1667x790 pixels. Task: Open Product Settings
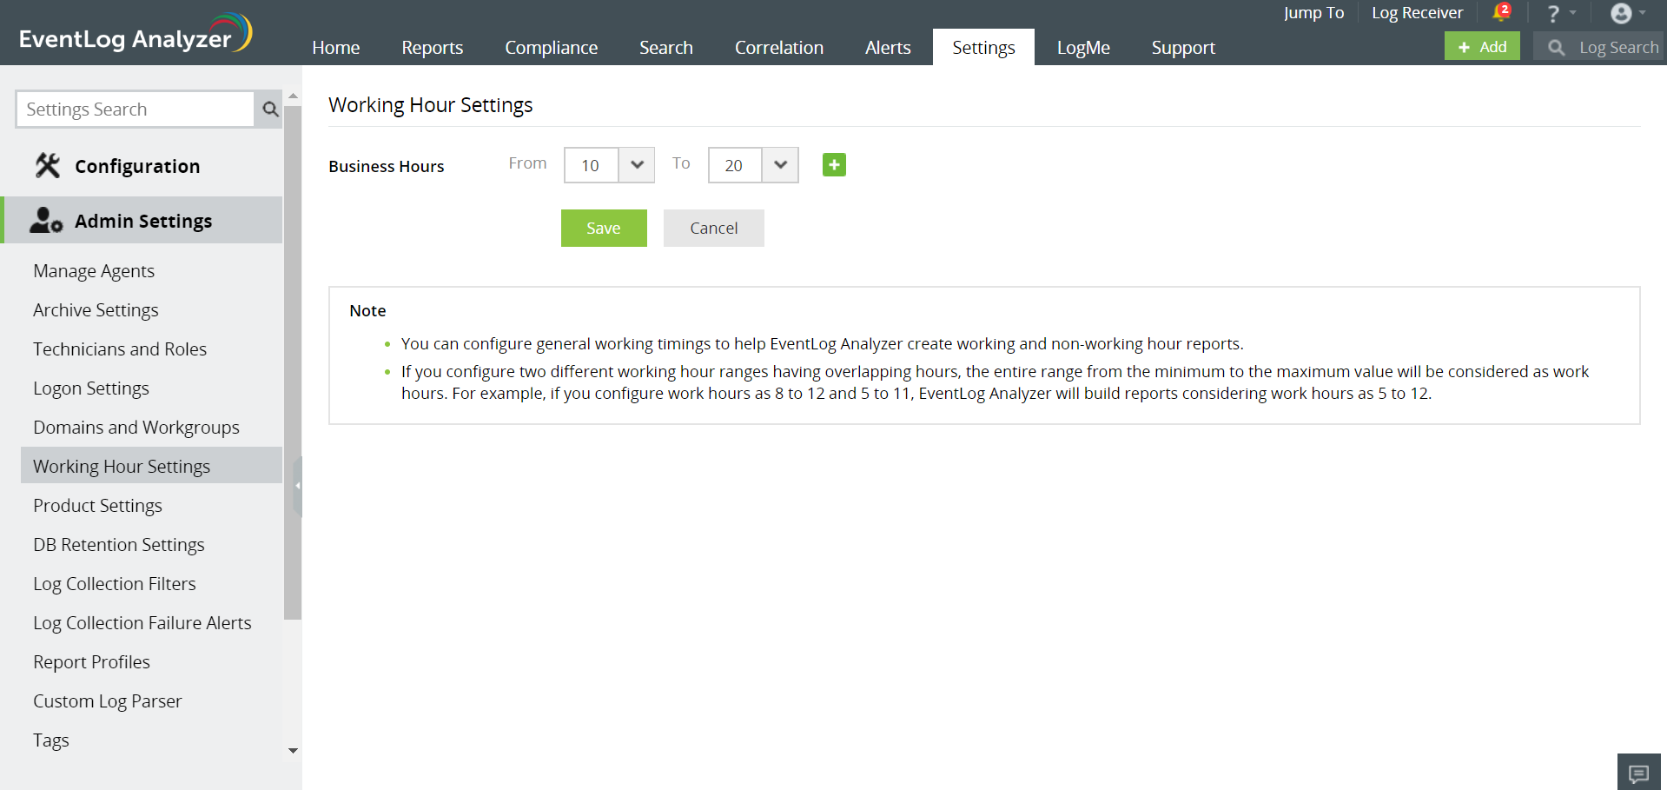coord(97,506)
